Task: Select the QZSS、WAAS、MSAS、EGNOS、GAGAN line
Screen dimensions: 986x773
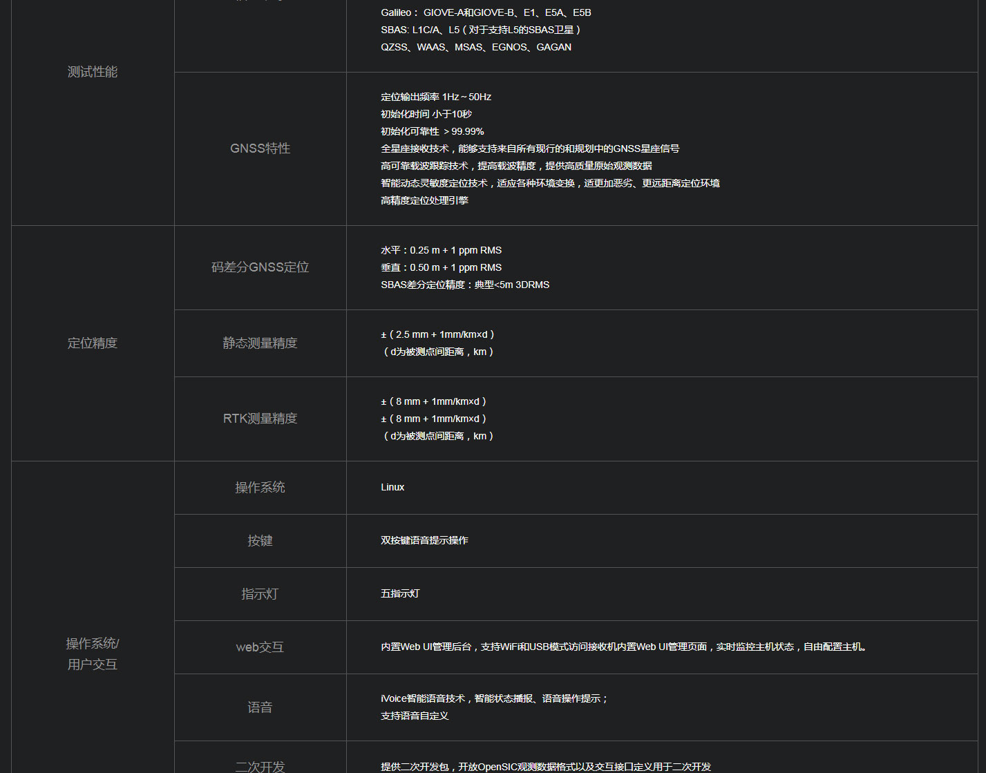Action: [x=476, y=47]
